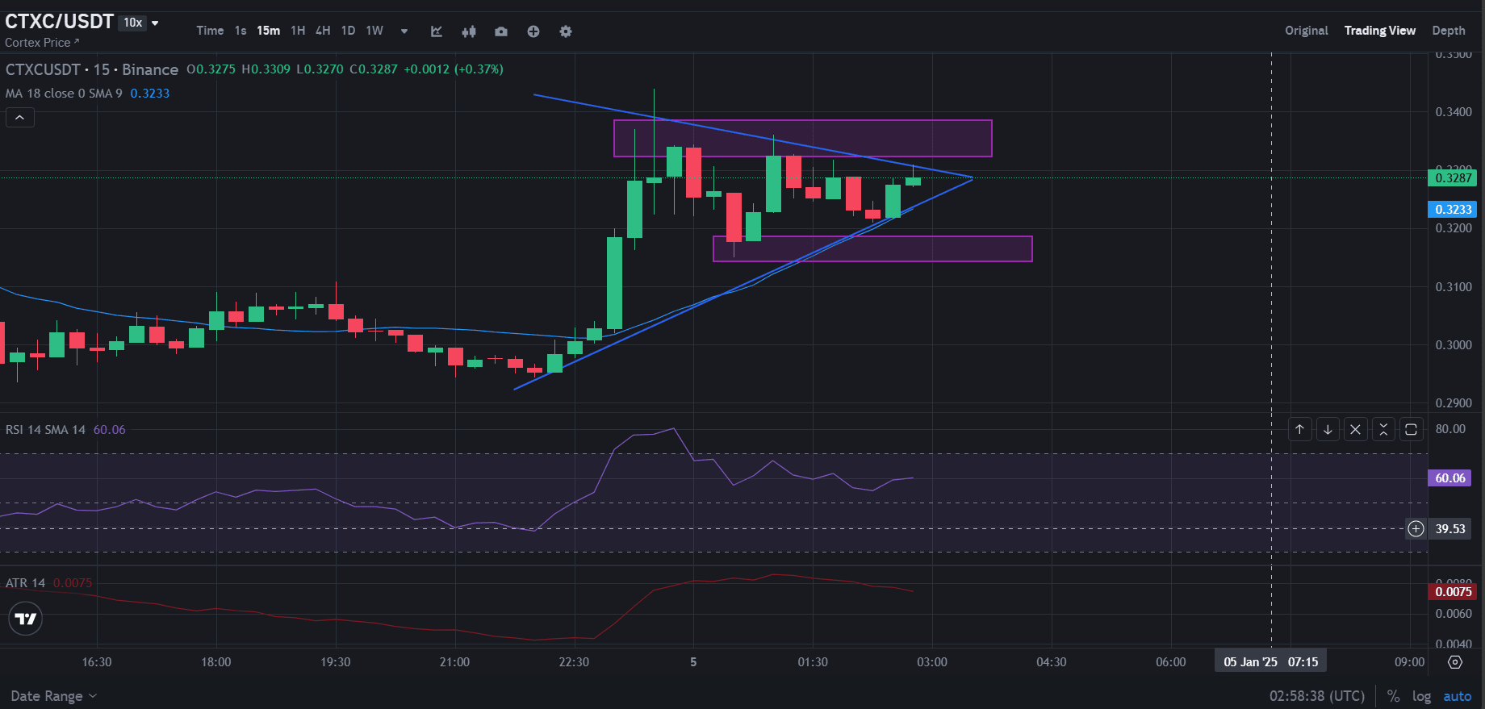The height and width of the screenshot is (709, 1485).
Task: Select the 15m interval
Action: tap(268, 31)
